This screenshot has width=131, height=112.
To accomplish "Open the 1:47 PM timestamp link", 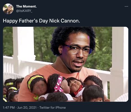I will tap(9, 108).
